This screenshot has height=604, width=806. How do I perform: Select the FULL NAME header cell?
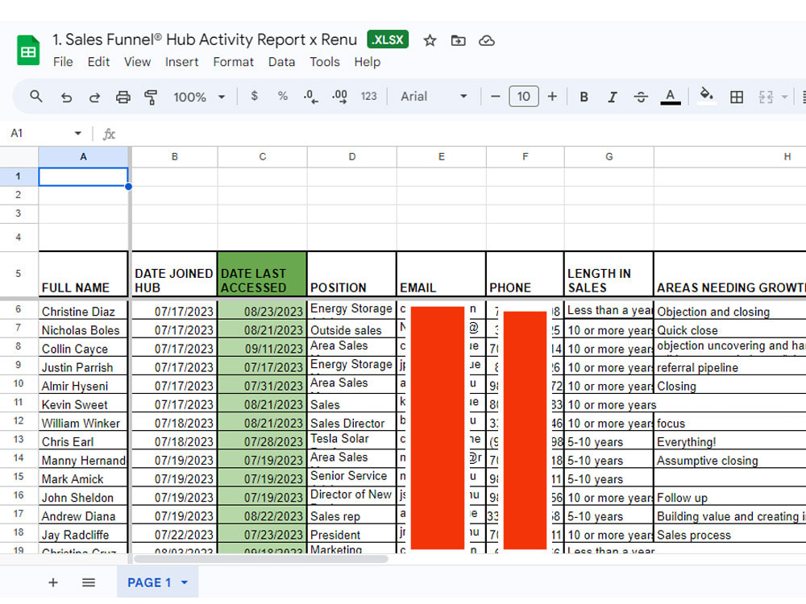pos(83,274)
